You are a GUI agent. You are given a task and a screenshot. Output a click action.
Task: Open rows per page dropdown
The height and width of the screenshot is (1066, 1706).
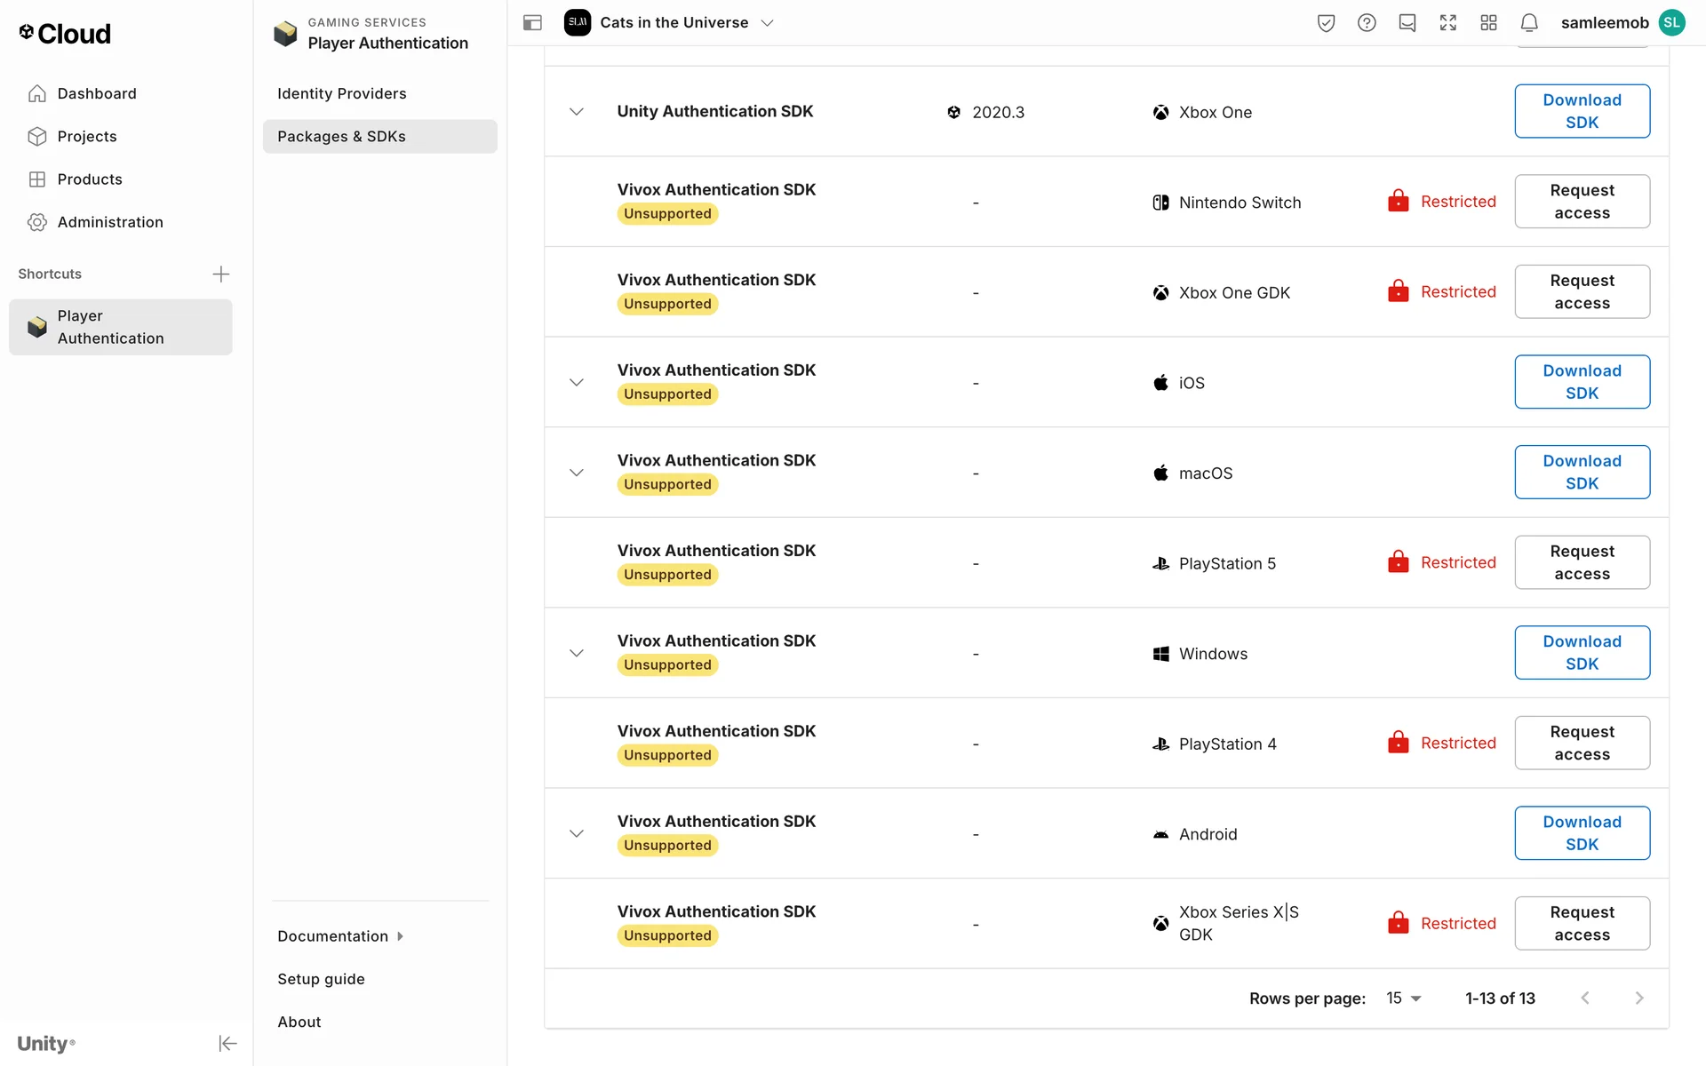point(1404,998)
